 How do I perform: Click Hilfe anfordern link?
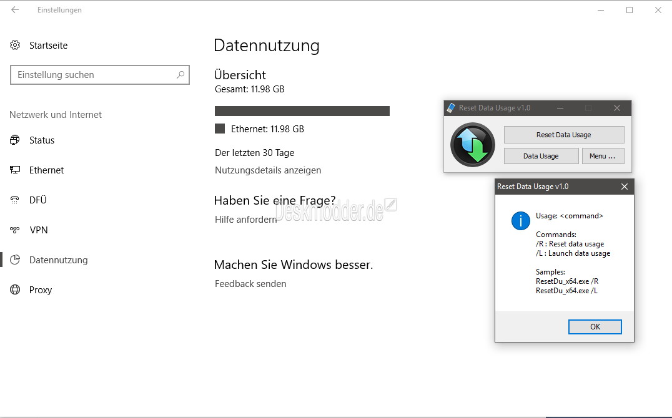[245, 219]
